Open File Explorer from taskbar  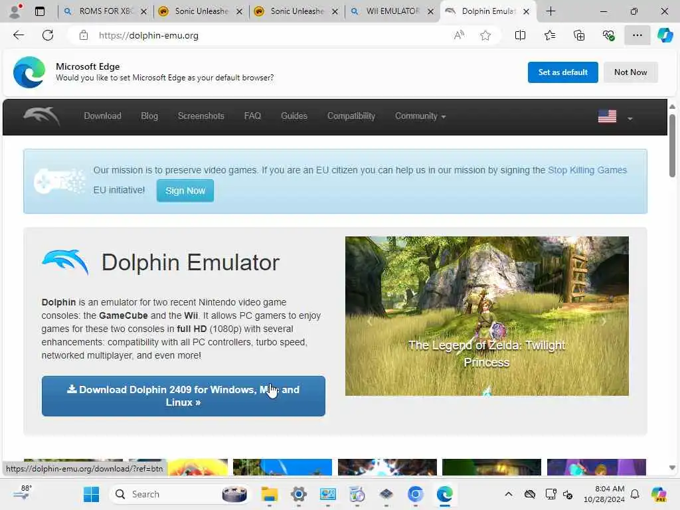point(270,494)
